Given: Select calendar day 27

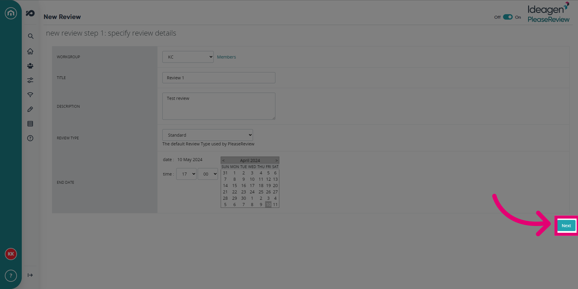Looking at the screenshot, I should tap(275, 192).
